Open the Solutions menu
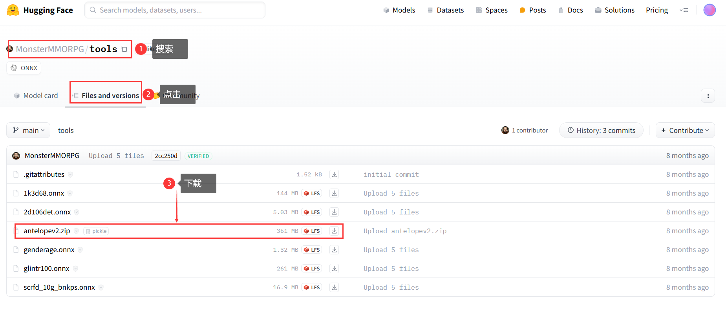 614,10
